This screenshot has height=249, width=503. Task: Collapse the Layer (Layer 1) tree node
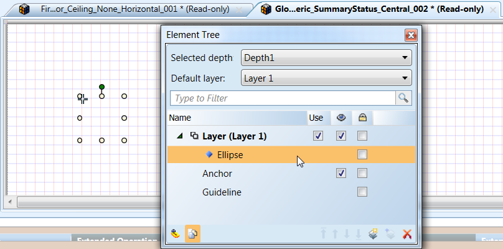(181, 136)
